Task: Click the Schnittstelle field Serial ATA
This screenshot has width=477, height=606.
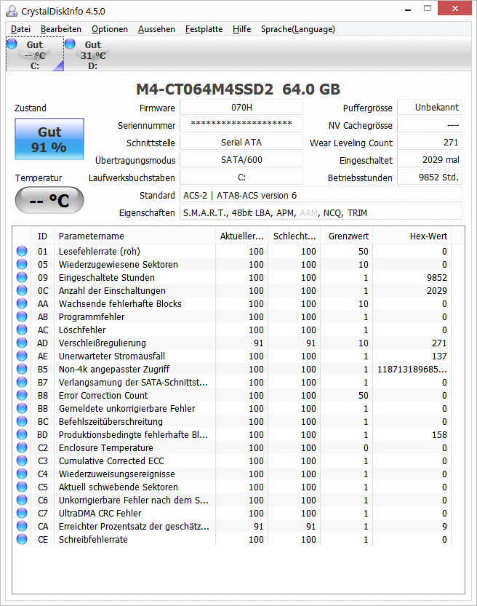Action: coord(241,143)
